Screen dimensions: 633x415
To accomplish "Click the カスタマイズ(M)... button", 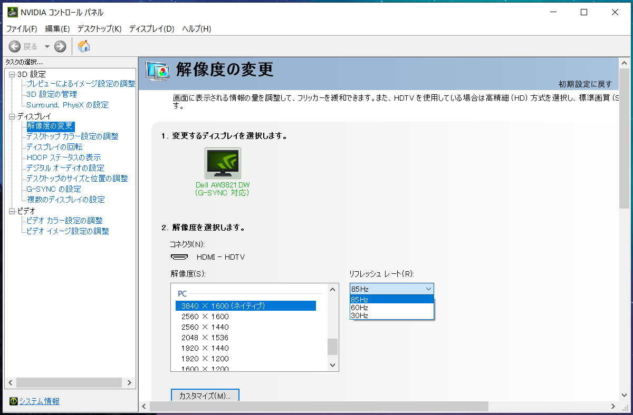I will (x=205, y=396).
